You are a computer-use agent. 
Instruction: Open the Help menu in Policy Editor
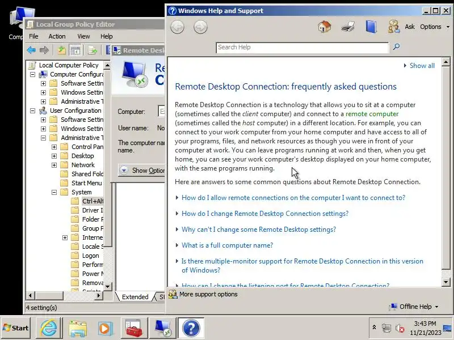pos(106,36)
